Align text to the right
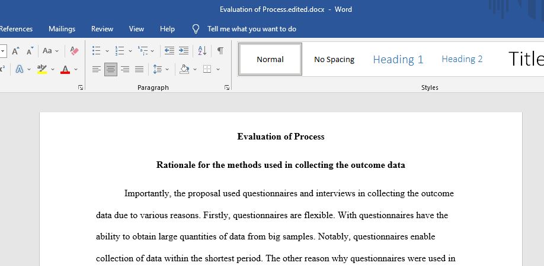 [125, 70]
